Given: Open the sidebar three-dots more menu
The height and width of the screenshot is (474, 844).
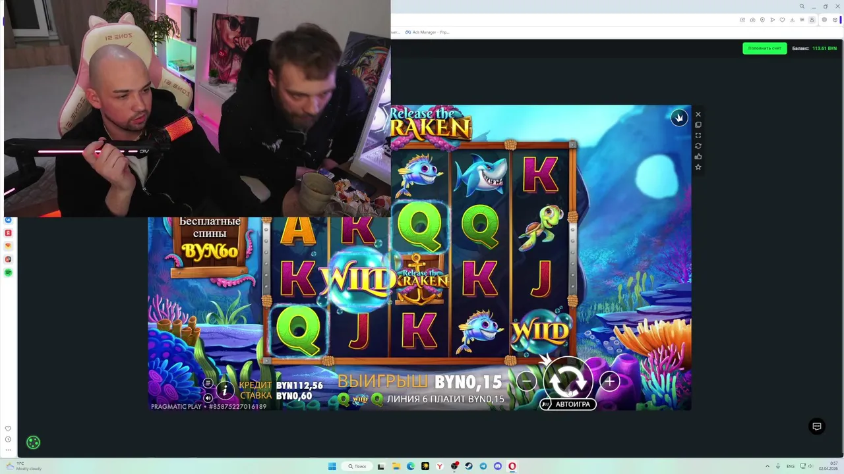Looking at the screenshot, I should click(8, 450).
